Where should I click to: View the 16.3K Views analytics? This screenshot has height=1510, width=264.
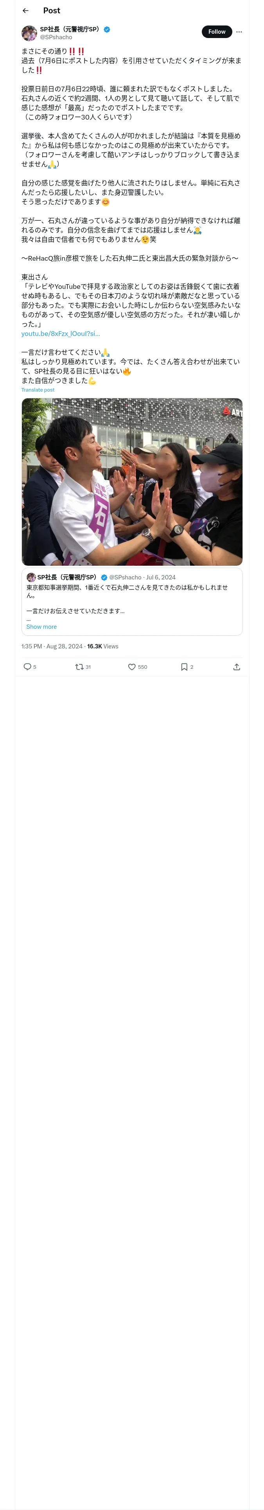pyautogui.click(x=102, y=646)
